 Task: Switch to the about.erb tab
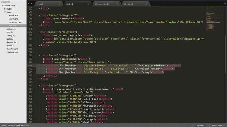(128, 4)
